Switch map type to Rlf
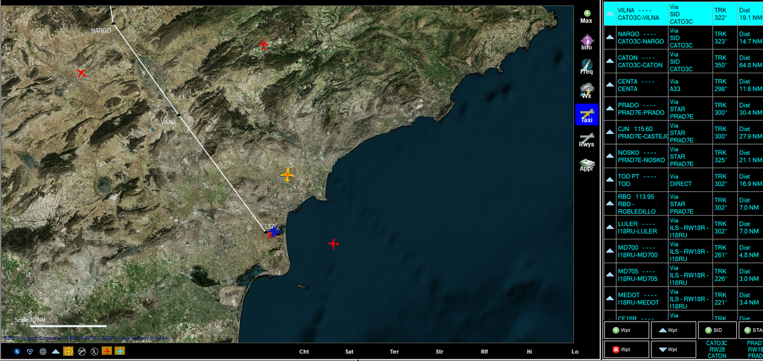The height and width of the screenshot is (361, 763). 484,352
